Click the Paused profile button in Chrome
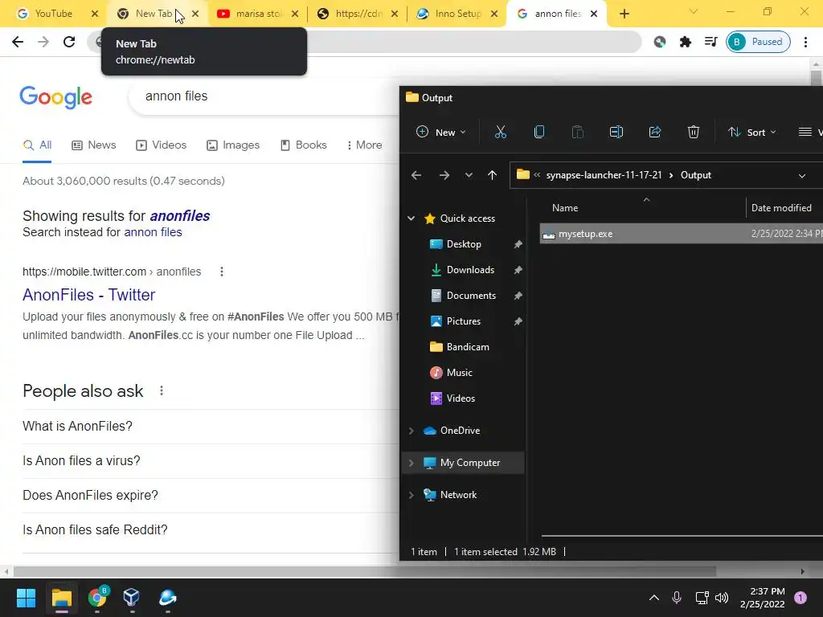 (x=758, y=42)
